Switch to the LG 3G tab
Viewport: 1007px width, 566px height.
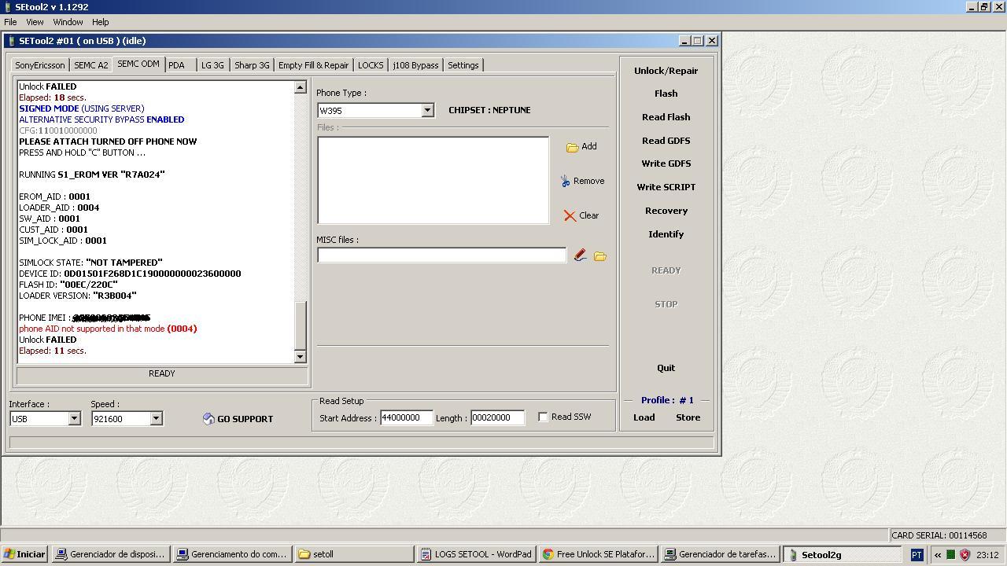pos(212,65)
